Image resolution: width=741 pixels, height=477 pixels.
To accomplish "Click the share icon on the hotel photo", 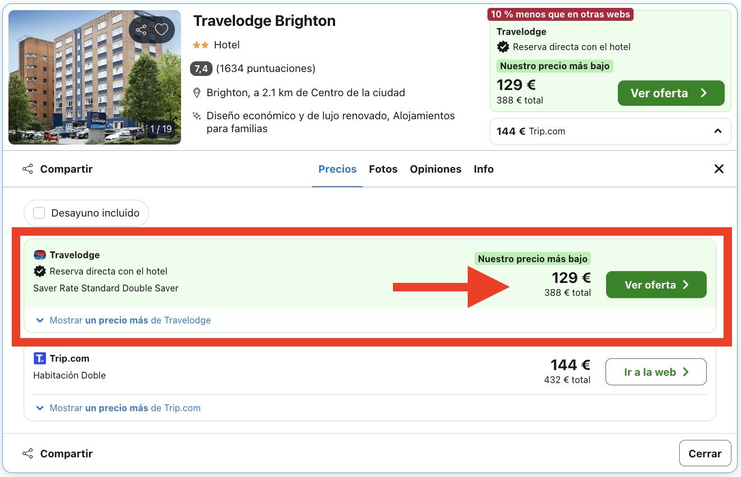I will coord(141,30).
